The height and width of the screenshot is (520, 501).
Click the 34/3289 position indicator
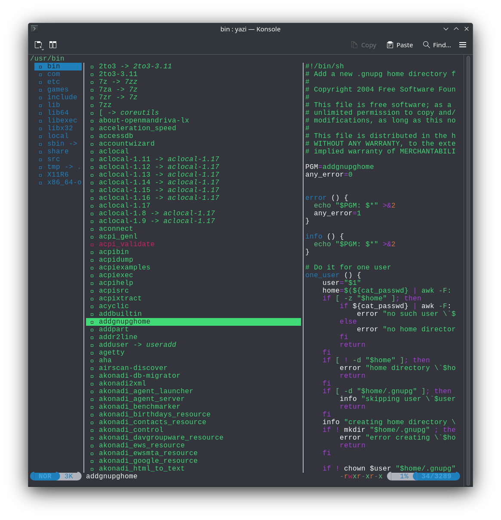436,476
